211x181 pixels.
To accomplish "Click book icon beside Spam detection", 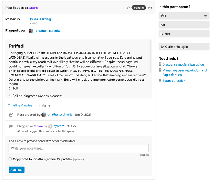I will point(160,80).
